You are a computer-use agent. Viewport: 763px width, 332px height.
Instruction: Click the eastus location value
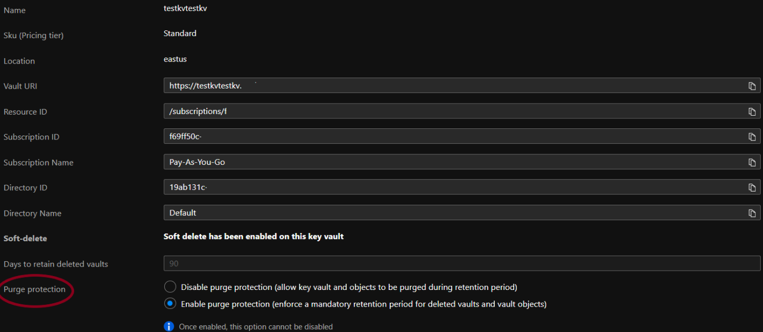[x=175, y=59]
